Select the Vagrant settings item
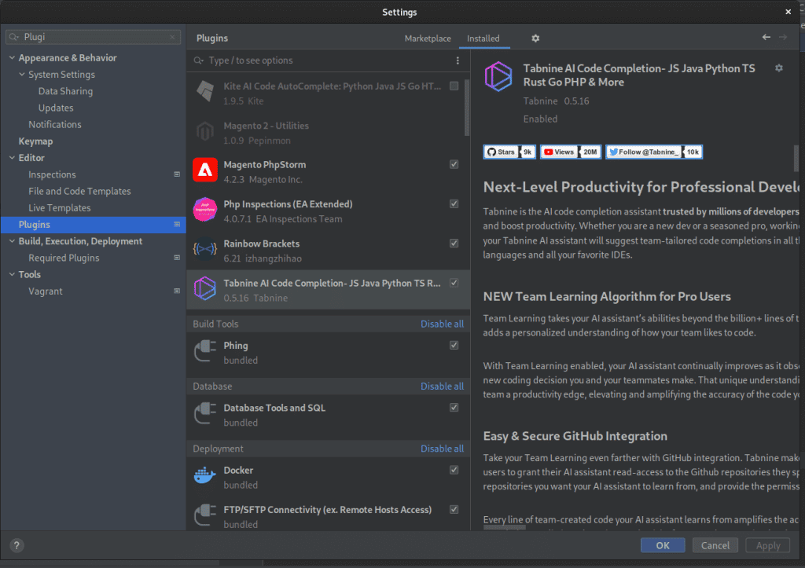805x568 pixels. tap(45, 291)
